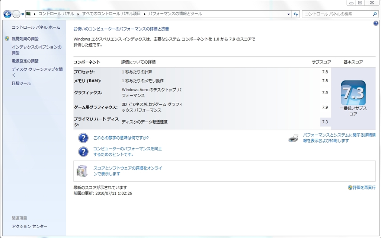The height and width of the screenshot is (238, 381).
Task: Click 1 秒あたりのメモリ操作 description text
Action: pyautogui.click(x=143, y=81)
